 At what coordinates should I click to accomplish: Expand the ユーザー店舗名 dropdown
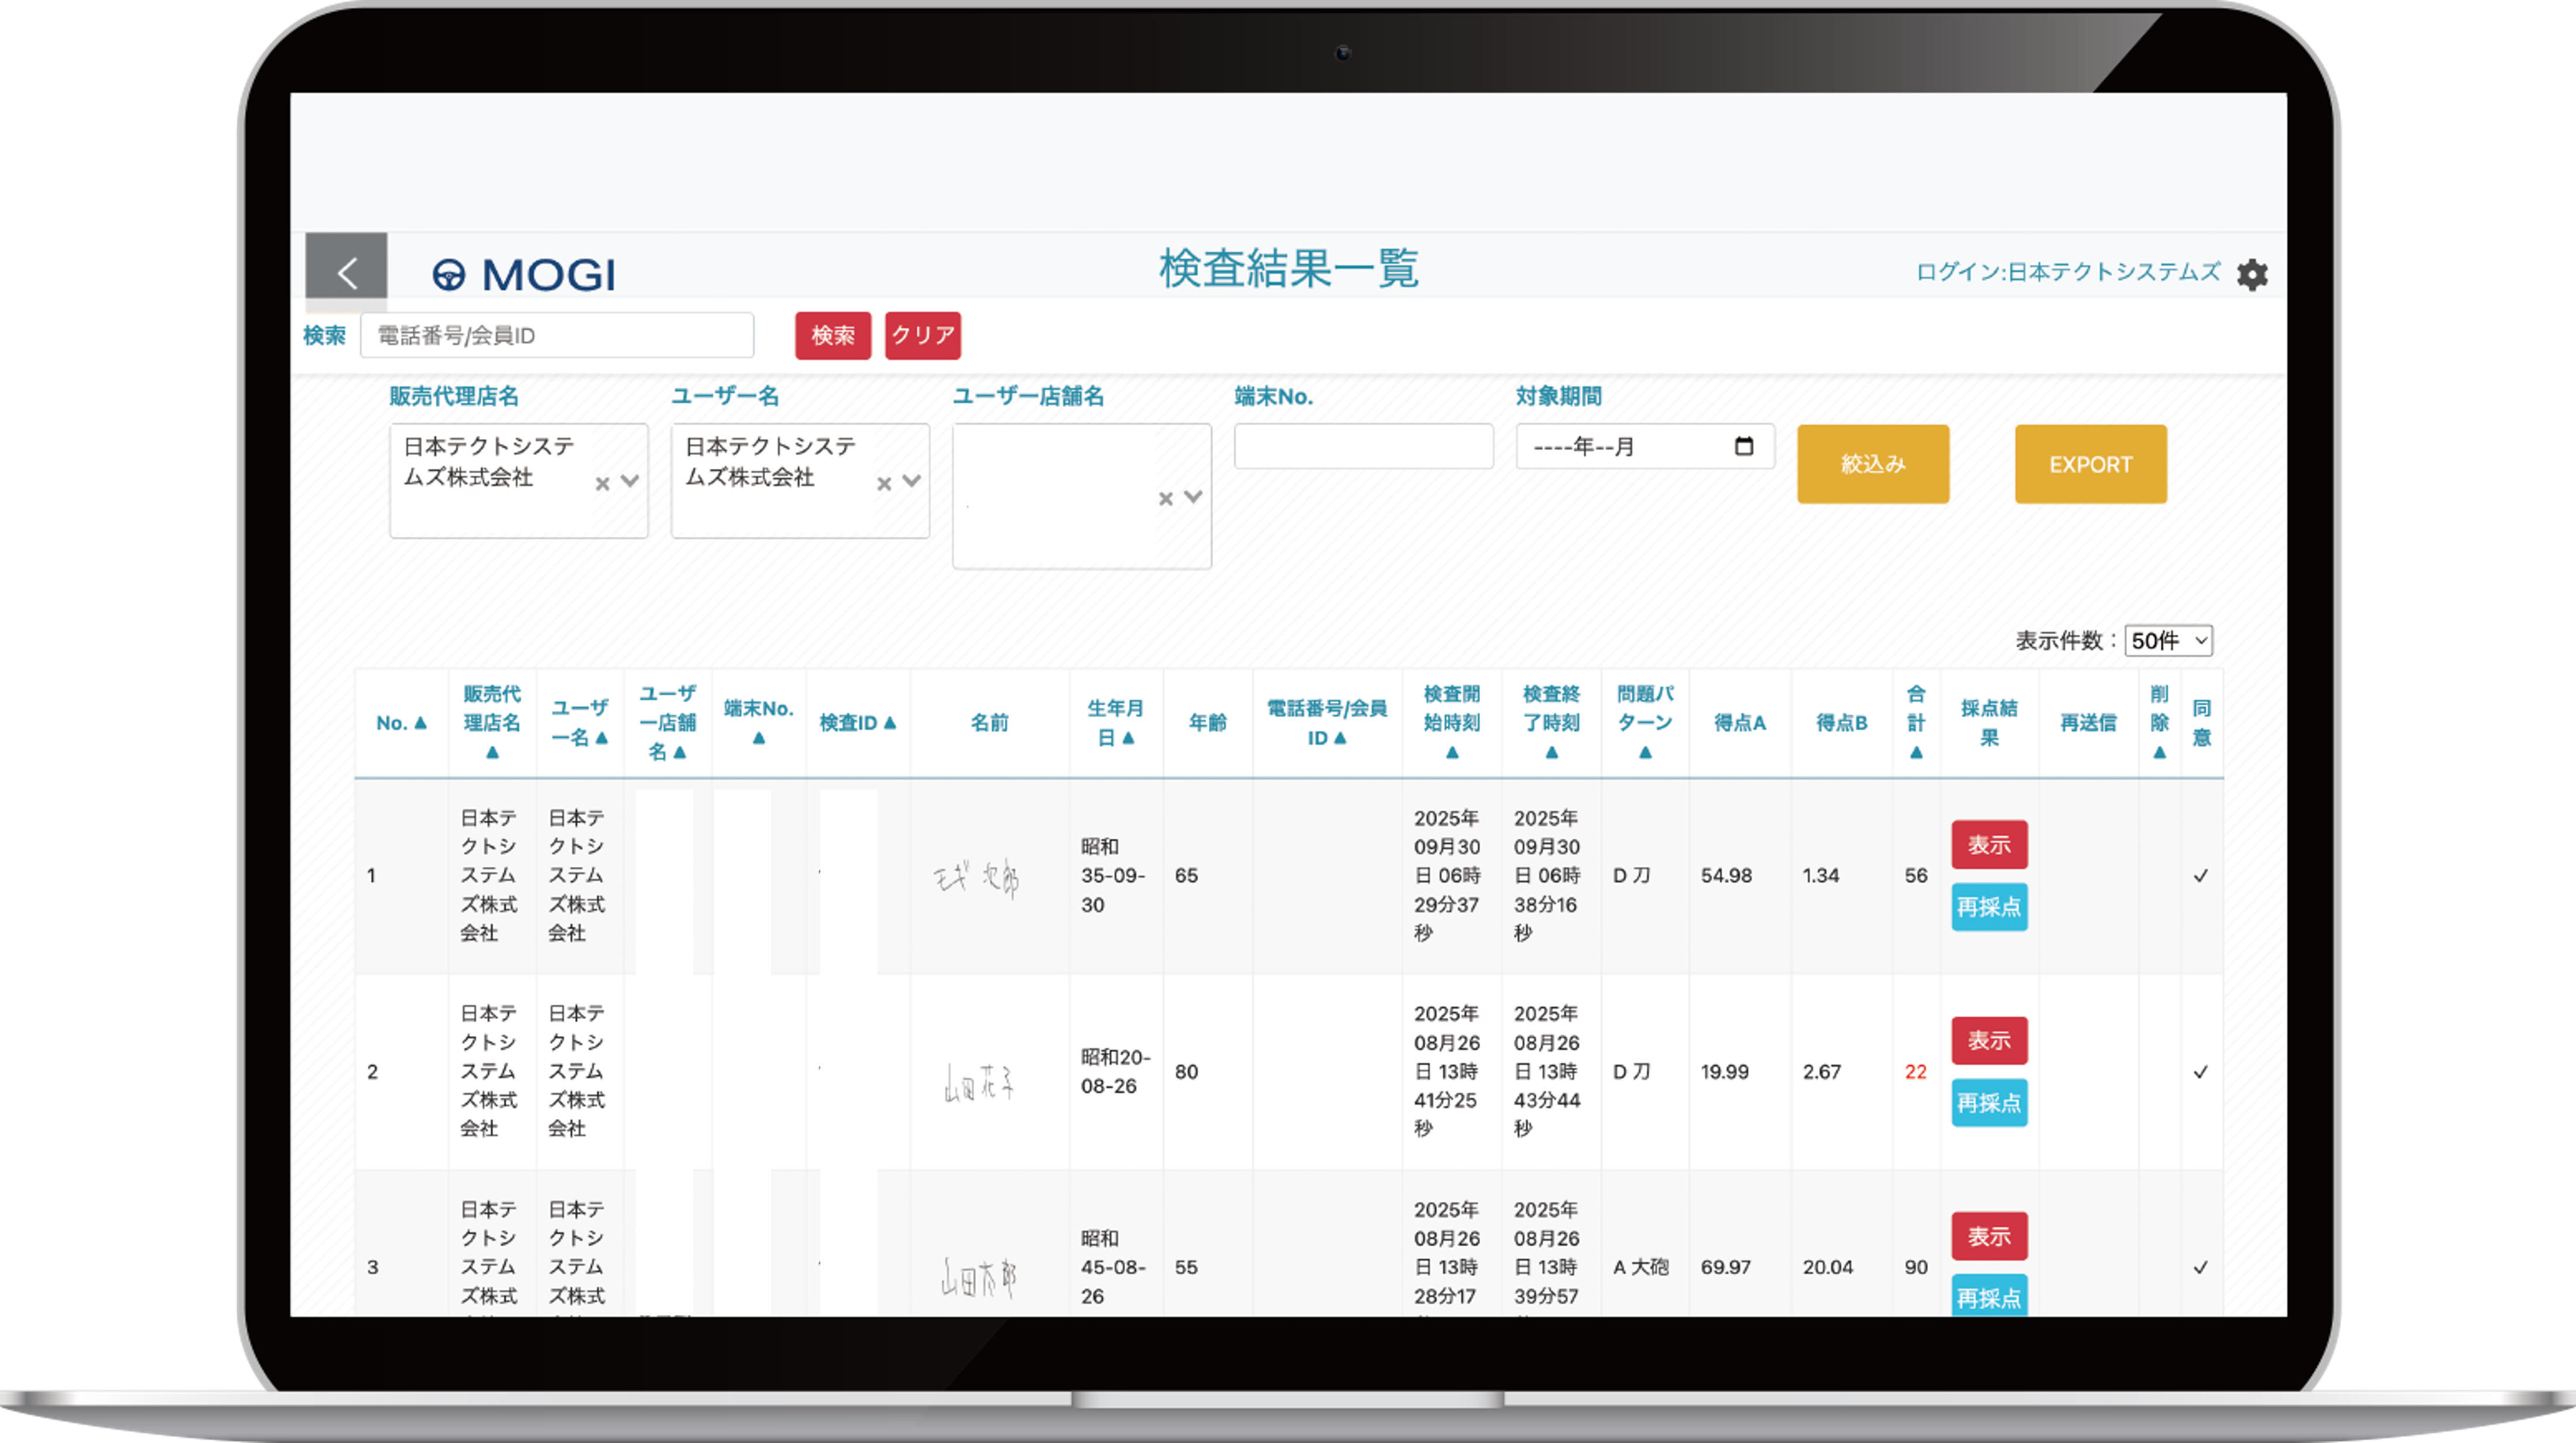(1192, 497)
